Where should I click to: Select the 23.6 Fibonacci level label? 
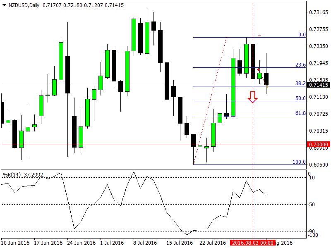(301, 64)
